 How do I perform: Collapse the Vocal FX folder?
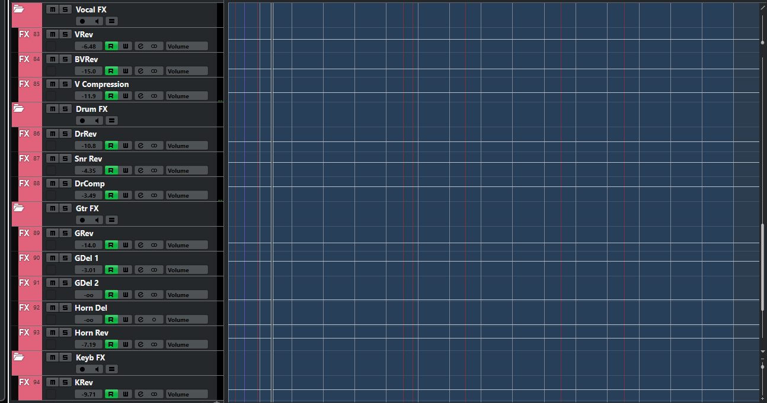(18, 9)
